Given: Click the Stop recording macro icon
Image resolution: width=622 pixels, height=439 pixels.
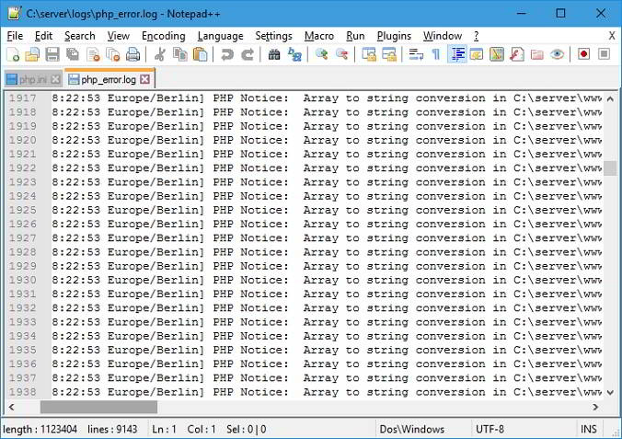Looking at the screenshot, I should [604, 53].
